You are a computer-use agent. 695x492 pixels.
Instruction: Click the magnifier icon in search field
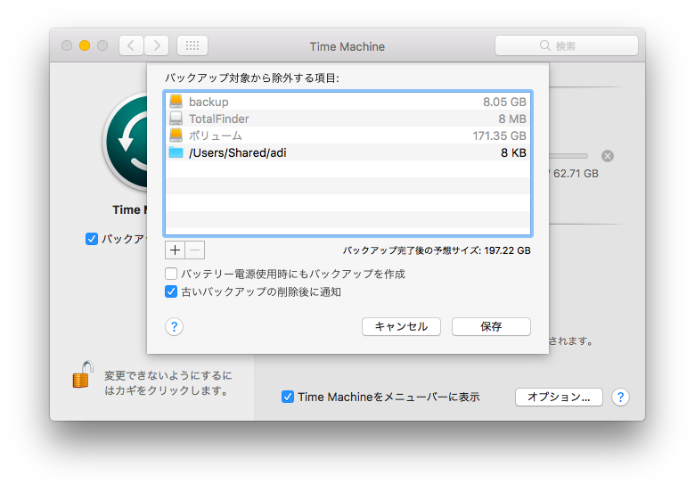(545, 45)
